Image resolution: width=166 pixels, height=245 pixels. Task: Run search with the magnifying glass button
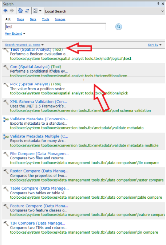pyautogui.click(x=119, y=27)
